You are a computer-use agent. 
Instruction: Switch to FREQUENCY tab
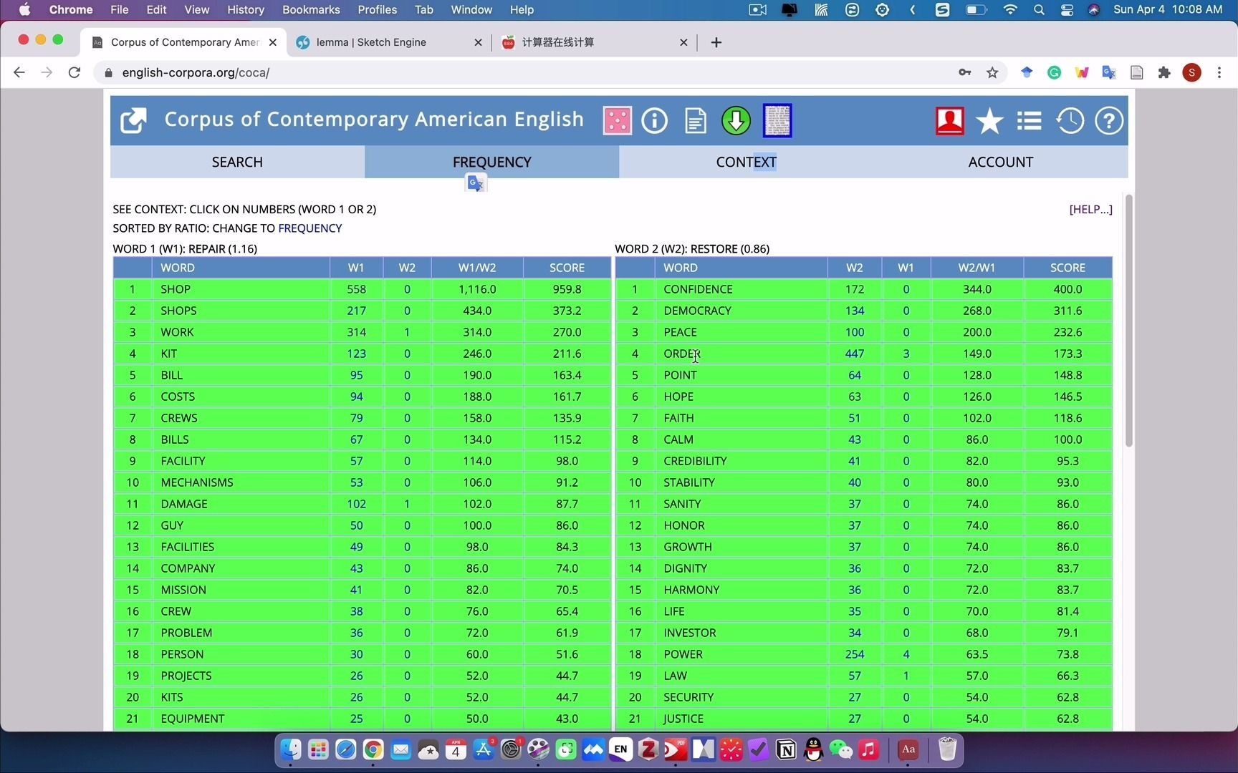click(x=491, y=162)
